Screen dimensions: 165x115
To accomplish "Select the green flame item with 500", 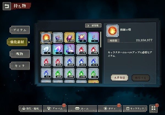I will pos(70,73).
